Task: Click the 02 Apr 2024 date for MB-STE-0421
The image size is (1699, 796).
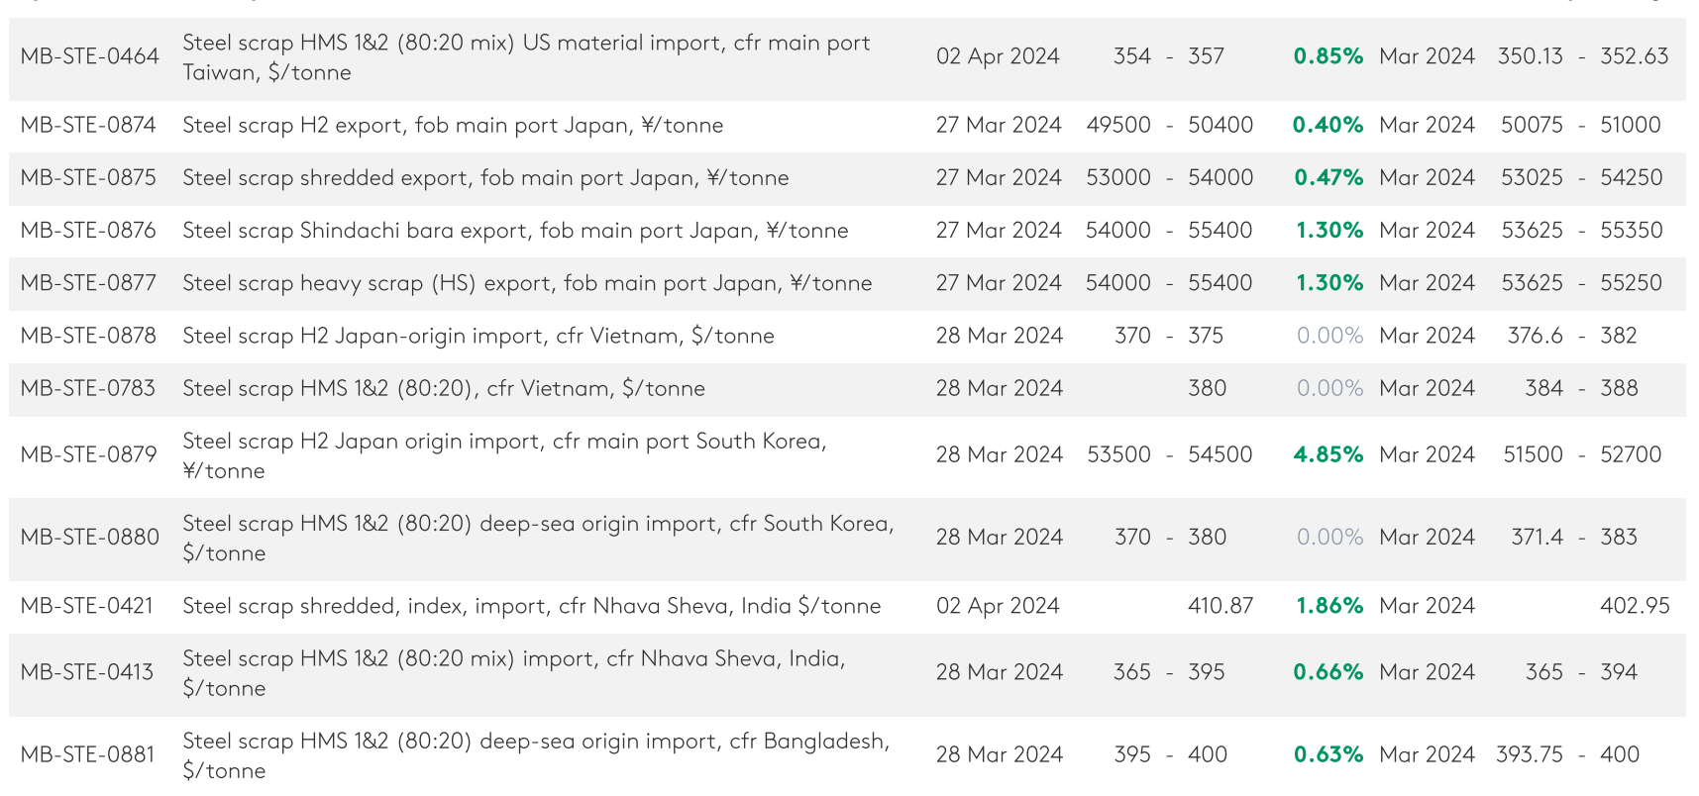Action: pos(998,606)
